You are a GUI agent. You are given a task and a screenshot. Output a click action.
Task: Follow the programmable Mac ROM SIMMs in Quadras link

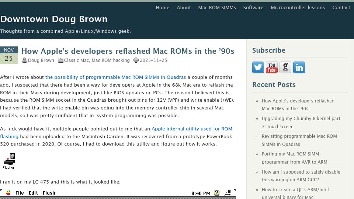115,77
